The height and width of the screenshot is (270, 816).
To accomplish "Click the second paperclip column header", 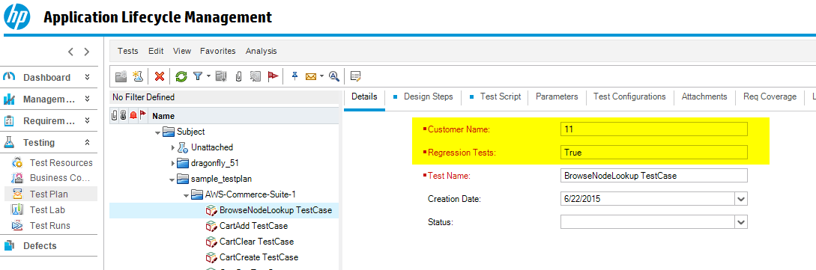I will point(124,115).
